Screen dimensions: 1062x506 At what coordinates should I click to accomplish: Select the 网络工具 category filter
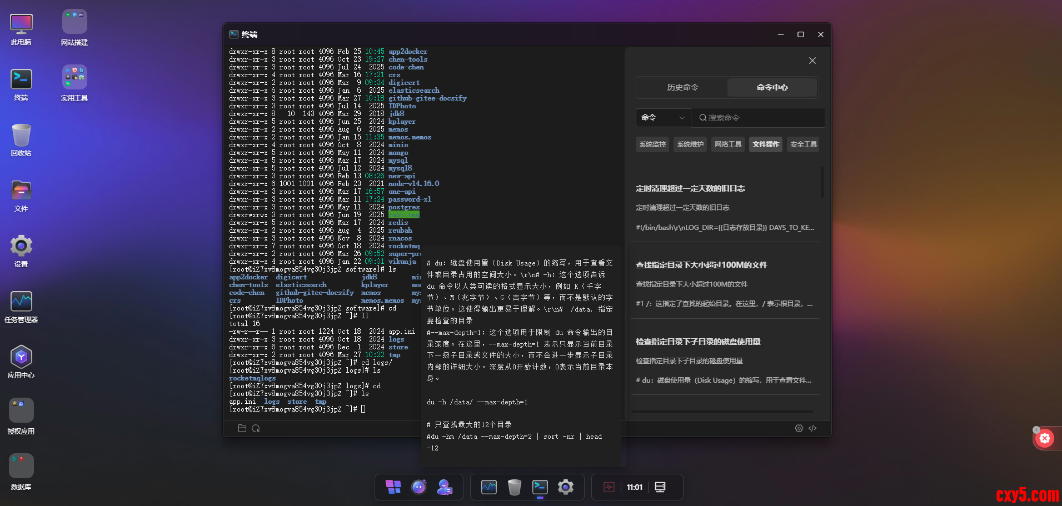pos(728,144)
